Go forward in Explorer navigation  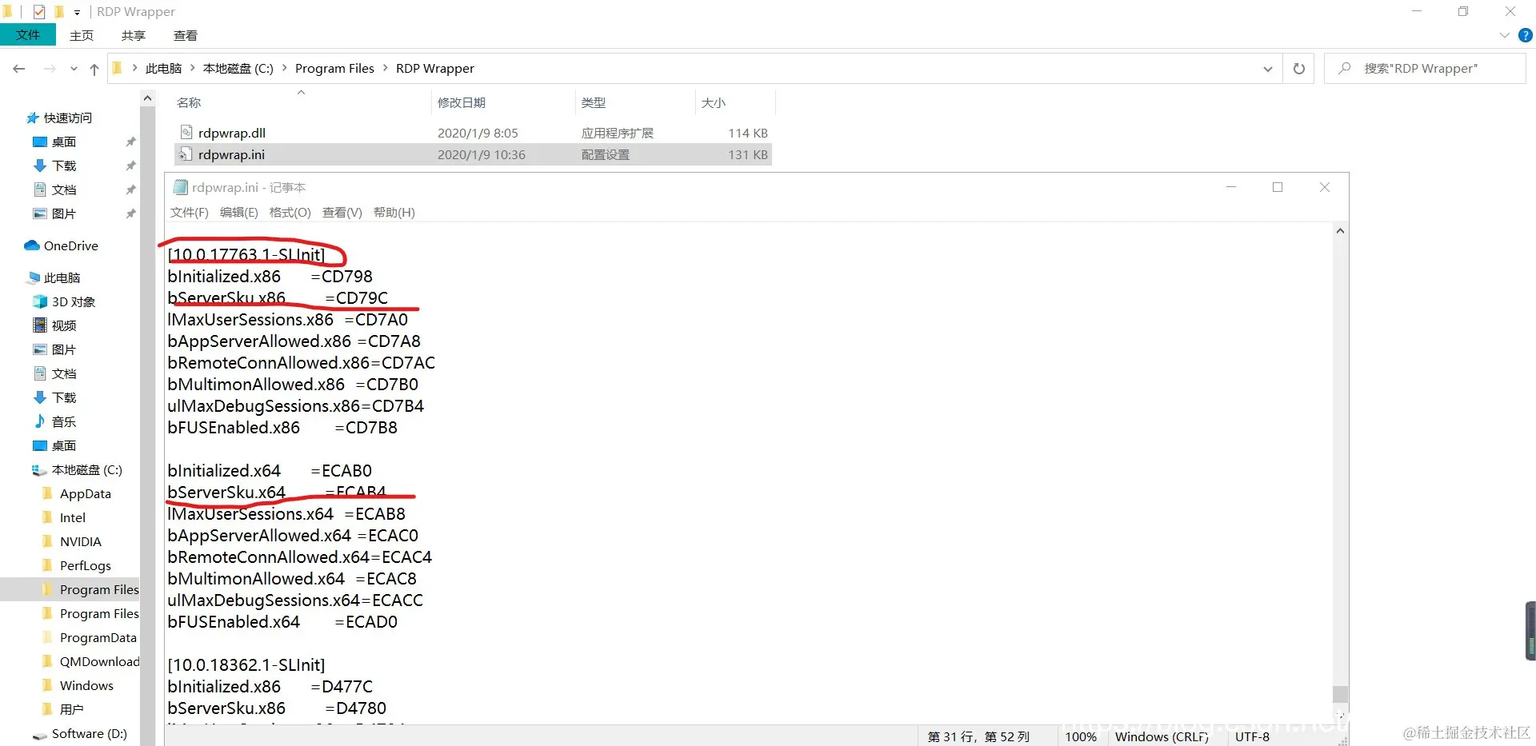50,69
